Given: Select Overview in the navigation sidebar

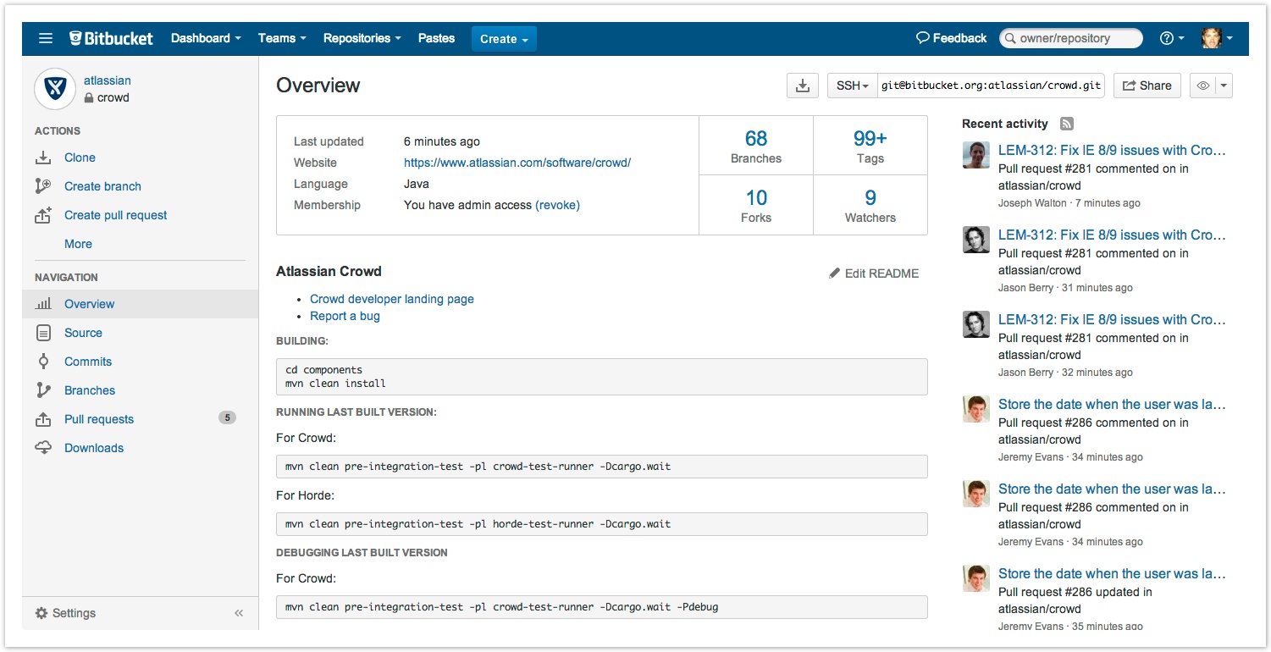Looking at the screenshot, I should pos(141,304).
